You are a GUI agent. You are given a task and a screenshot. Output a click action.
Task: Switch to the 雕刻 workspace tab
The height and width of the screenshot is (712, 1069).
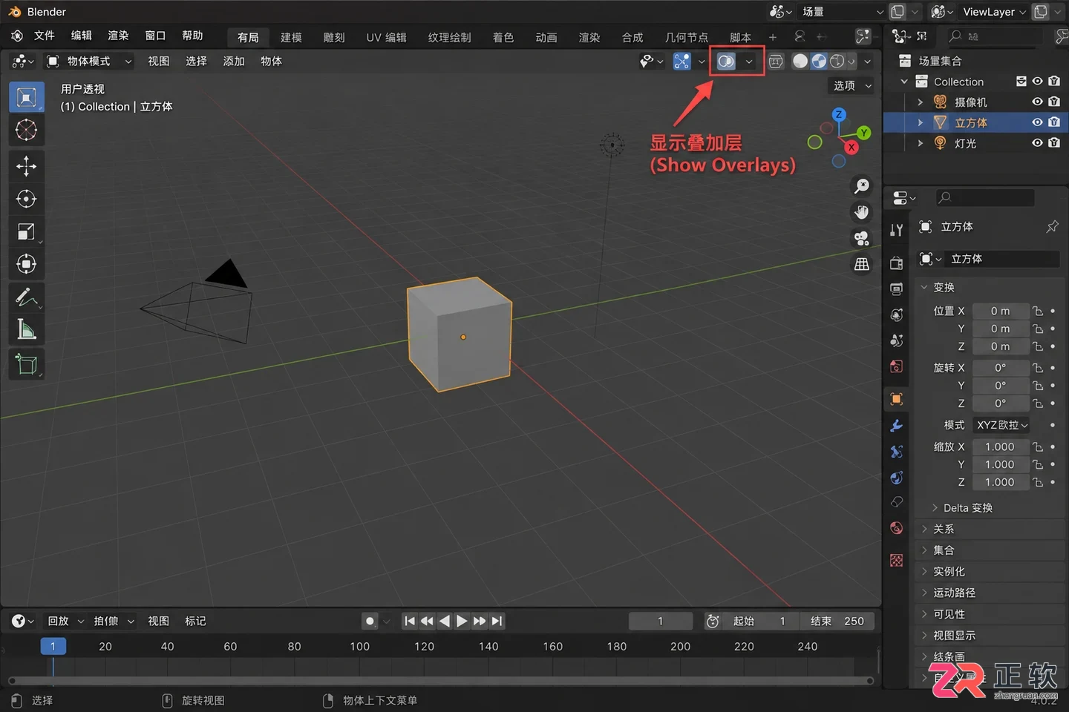point(334,37)
